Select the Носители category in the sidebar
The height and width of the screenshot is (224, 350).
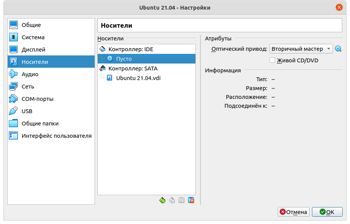point(51,62)
